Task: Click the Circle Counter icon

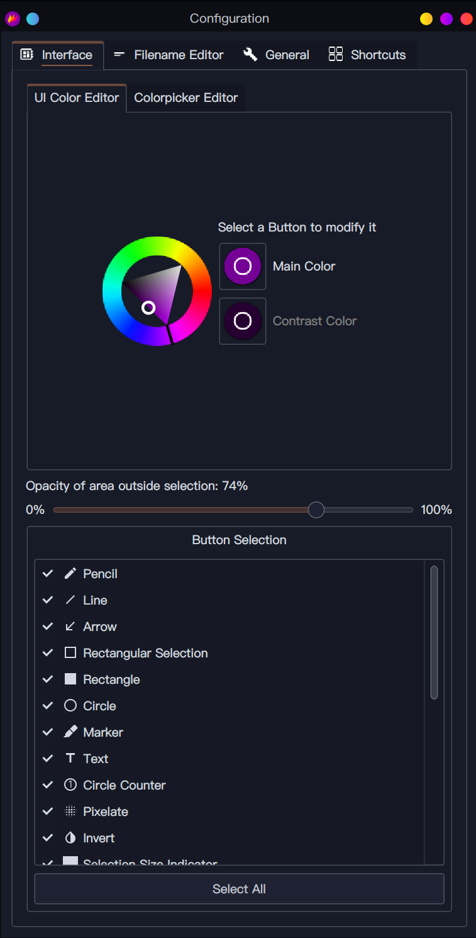Action: pos(70,785)
